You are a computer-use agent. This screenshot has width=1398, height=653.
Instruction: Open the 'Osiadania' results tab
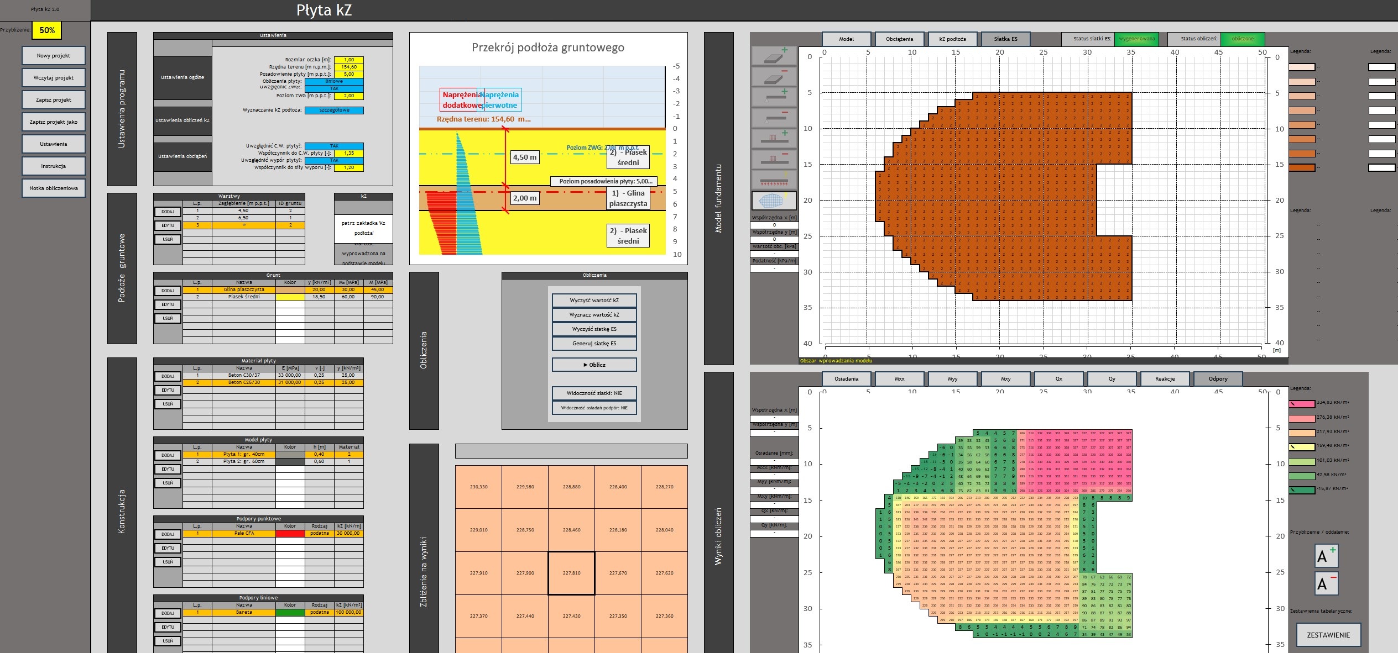pyautogui.click(x=846, y=379)
